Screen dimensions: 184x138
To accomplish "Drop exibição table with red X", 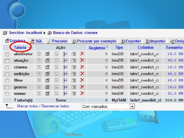I will (x=82, y=74).
